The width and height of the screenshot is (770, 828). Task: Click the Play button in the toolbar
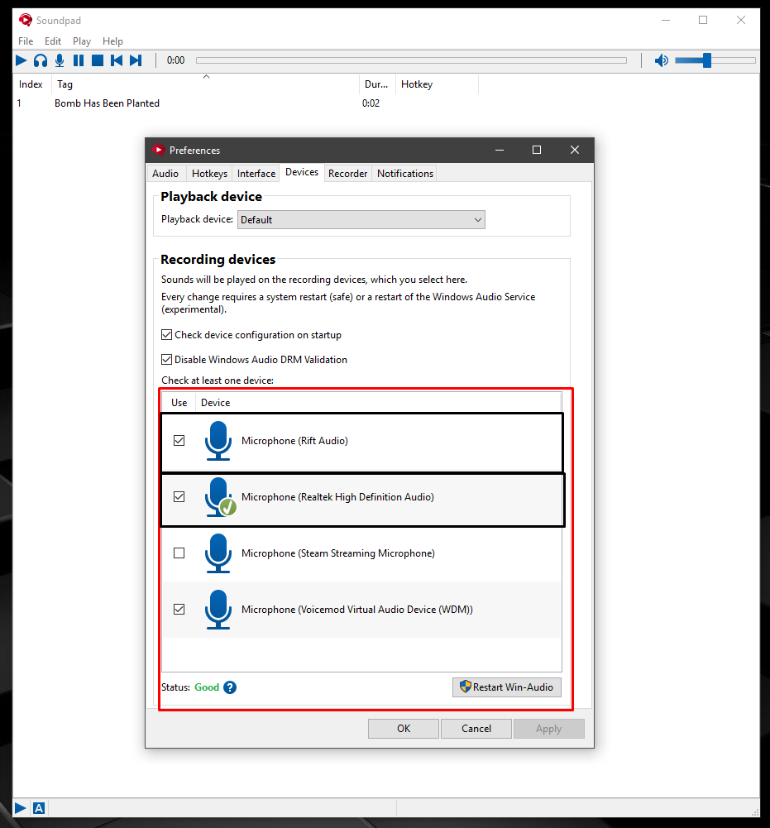point(22,60)
